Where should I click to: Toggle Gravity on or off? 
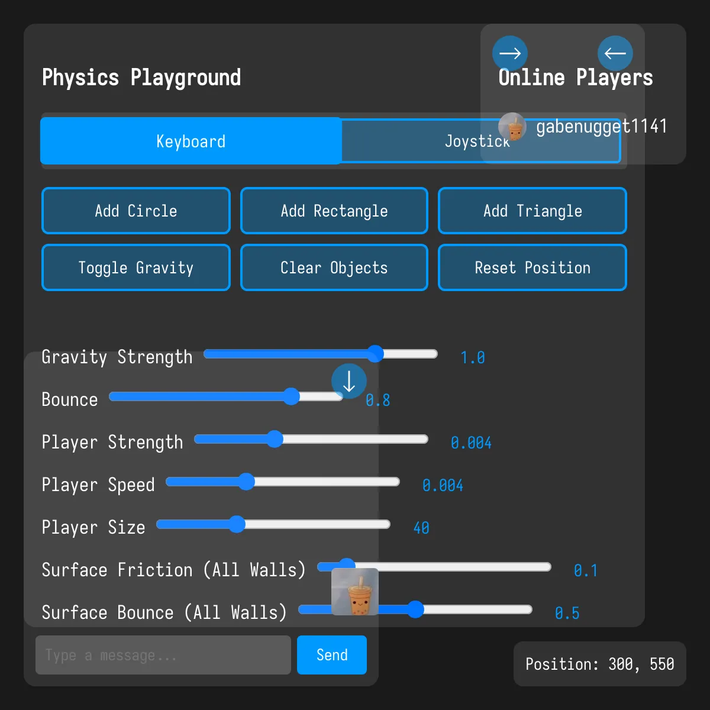tap(135, 267)
